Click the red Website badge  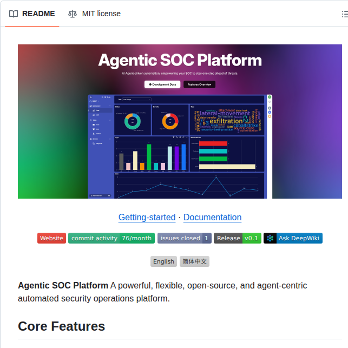pos(51,238)
